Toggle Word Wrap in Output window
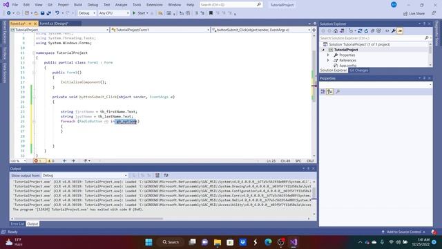This screenshot has width=442, height=249. [166, 175]
